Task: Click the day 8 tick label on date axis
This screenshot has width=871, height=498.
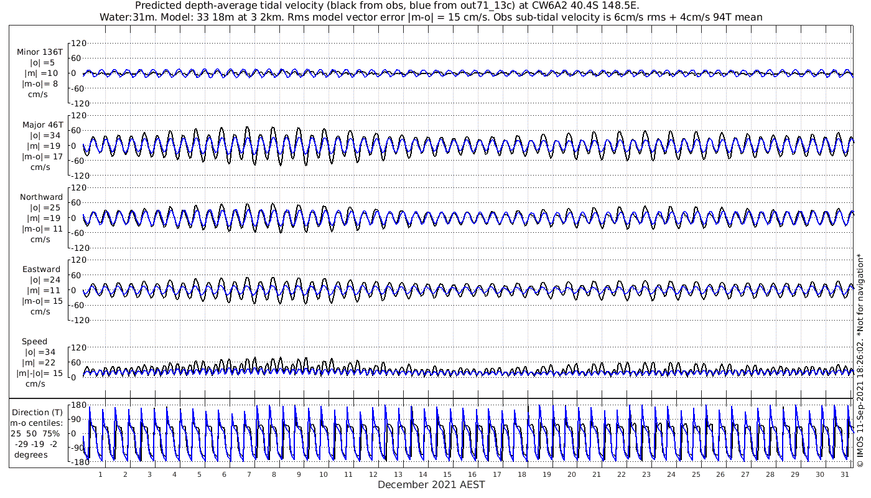Action: pos(274,474)
